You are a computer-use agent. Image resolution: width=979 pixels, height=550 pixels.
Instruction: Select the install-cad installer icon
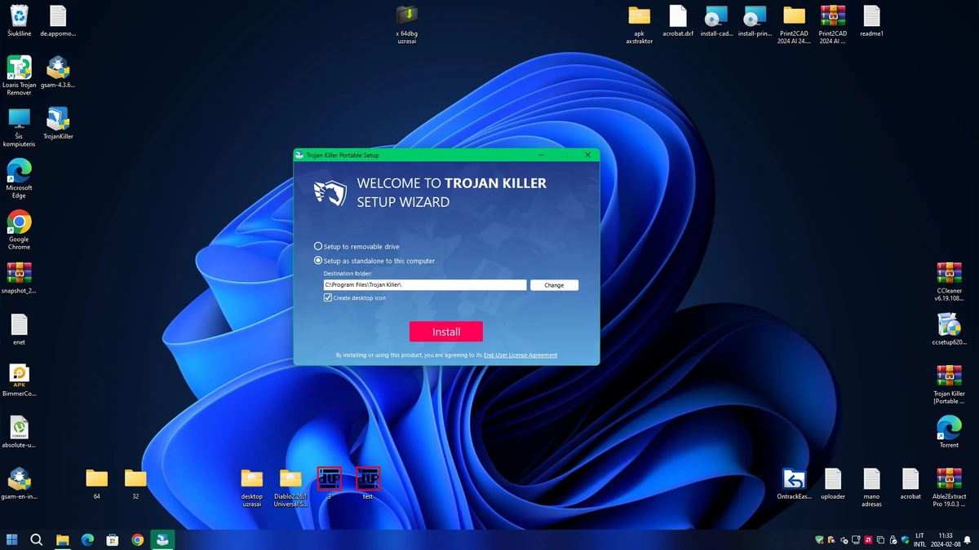tap(716, 20)
